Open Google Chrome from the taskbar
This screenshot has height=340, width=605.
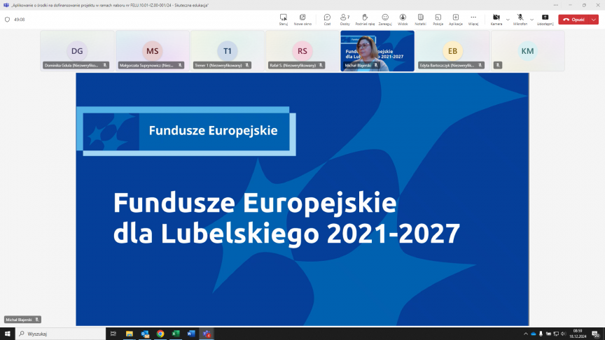pyautogui.click(x=160, y=334)
